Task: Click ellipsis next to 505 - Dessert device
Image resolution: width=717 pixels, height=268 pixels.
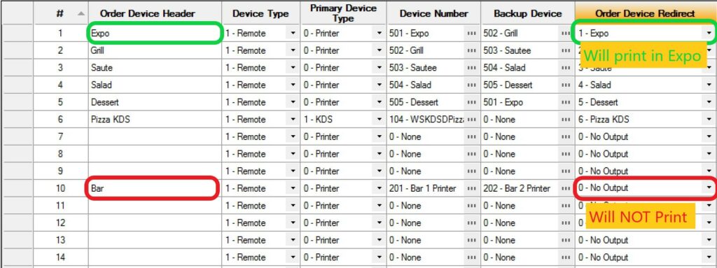Action: click(471, 102)
